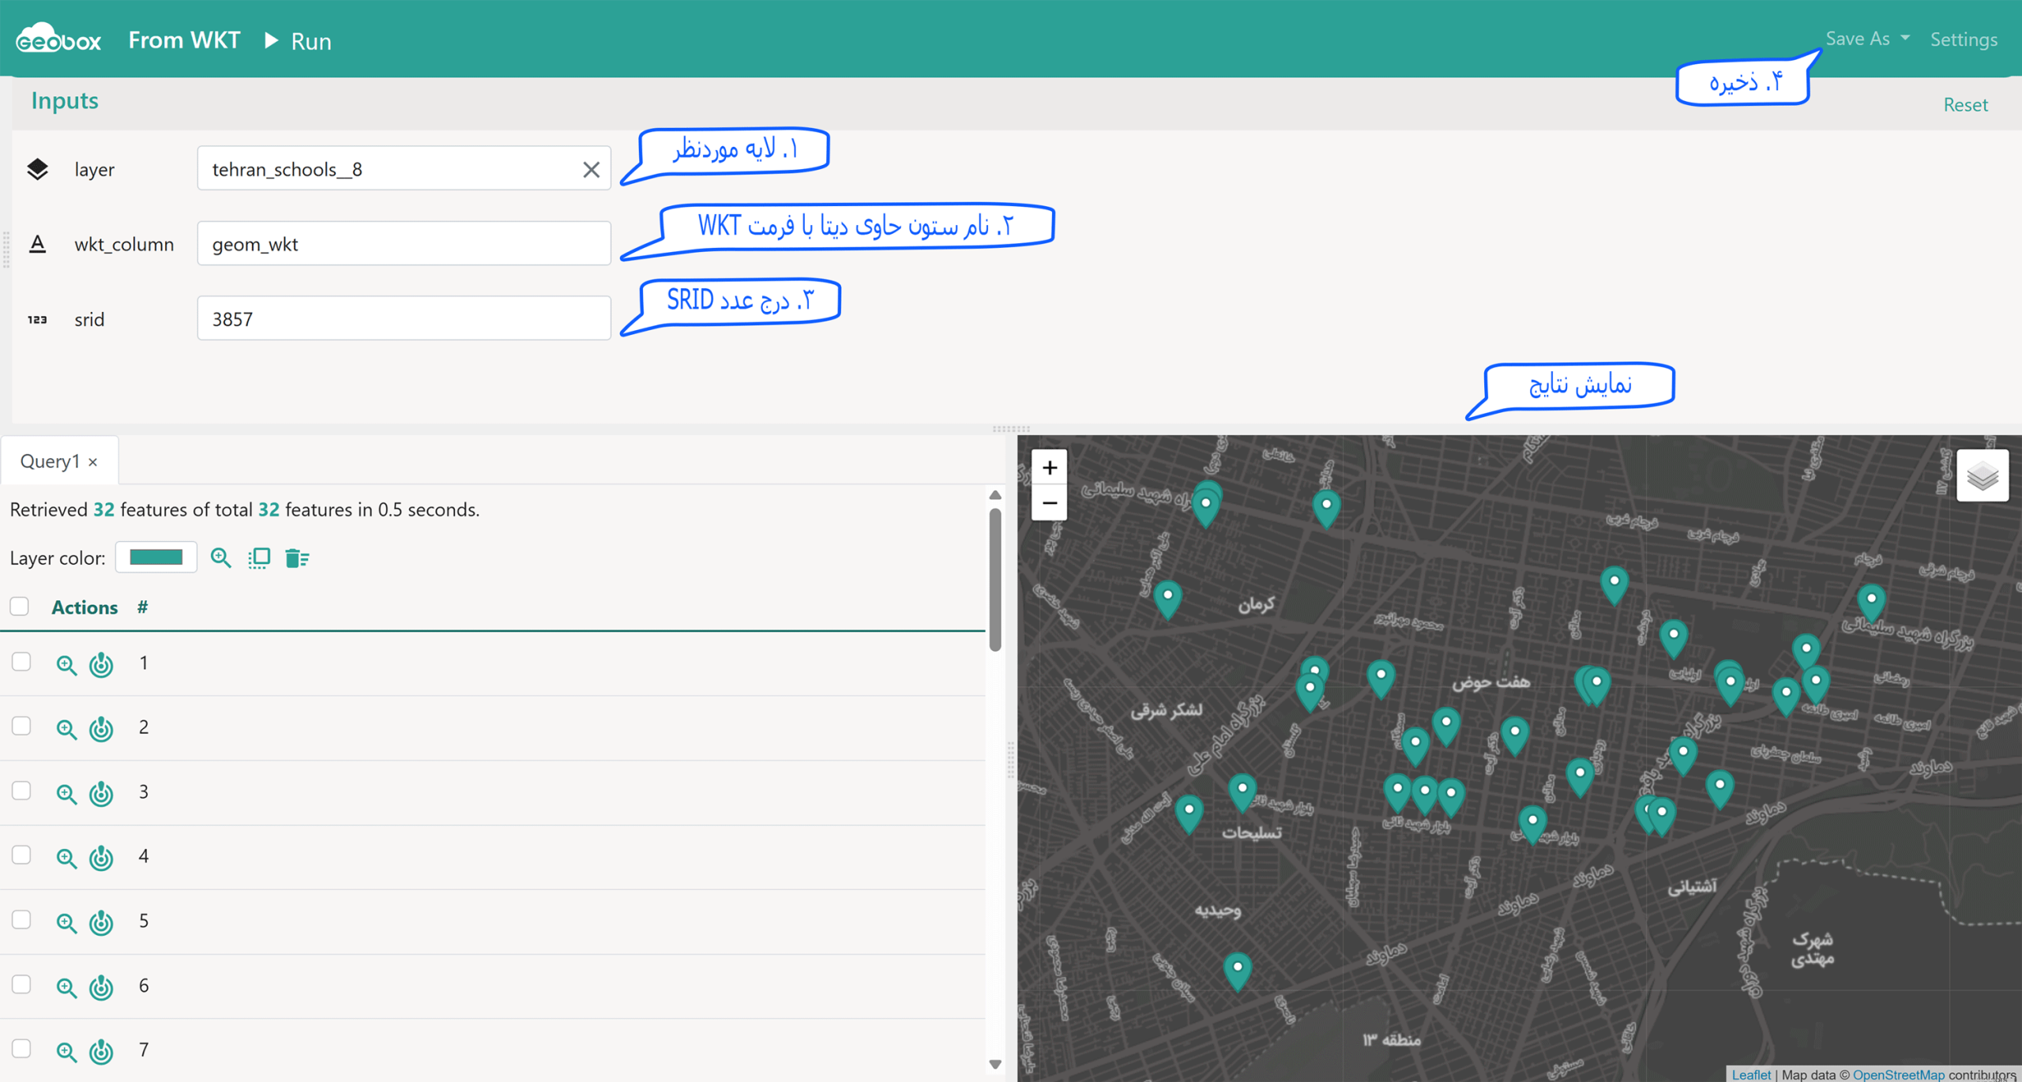Run the From WKT task
Image resolution: width=2022 pixels, height=1082 pixels.
click(x=298, y=41)
